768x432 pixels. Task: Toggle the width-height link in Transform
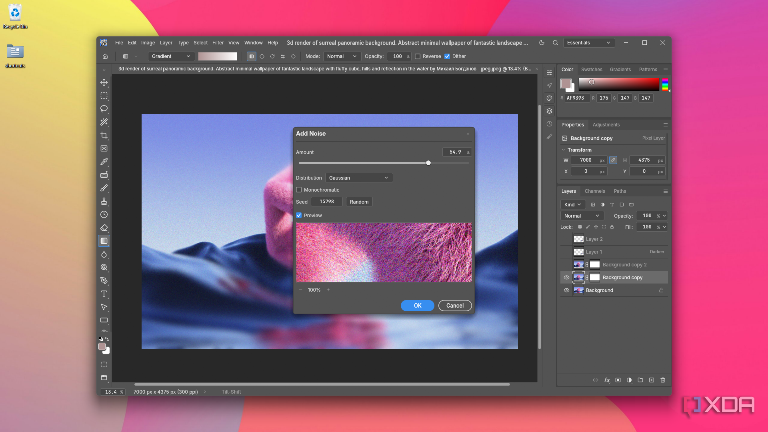click(x=613, y=160)
